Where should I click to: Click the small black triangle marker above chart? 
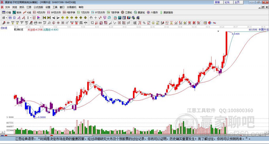(x=218, y=31)
